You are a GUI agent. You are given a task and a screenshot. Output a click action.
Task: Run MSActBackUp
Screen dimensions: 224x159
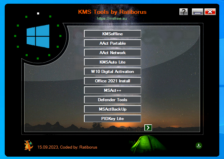point(112,109)
